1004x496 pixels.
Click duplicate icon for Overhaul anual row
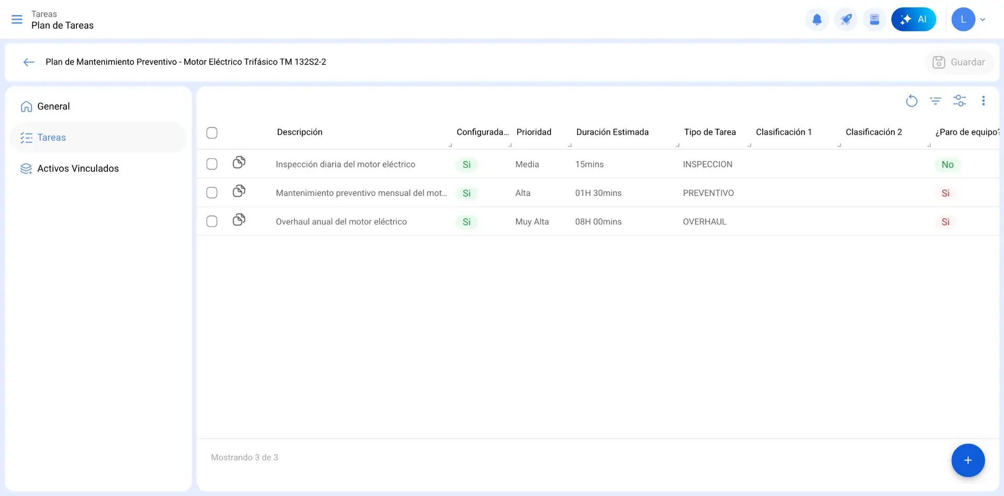[239, 220]
